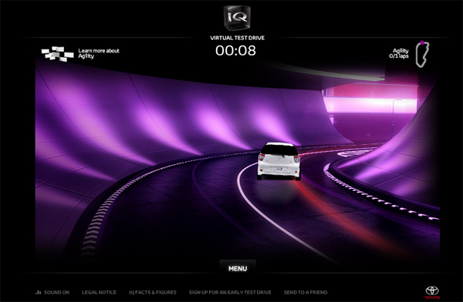This screenshot has width=463, height=302.
Task: Click the checkered flags icon
Action: (58, 54)
